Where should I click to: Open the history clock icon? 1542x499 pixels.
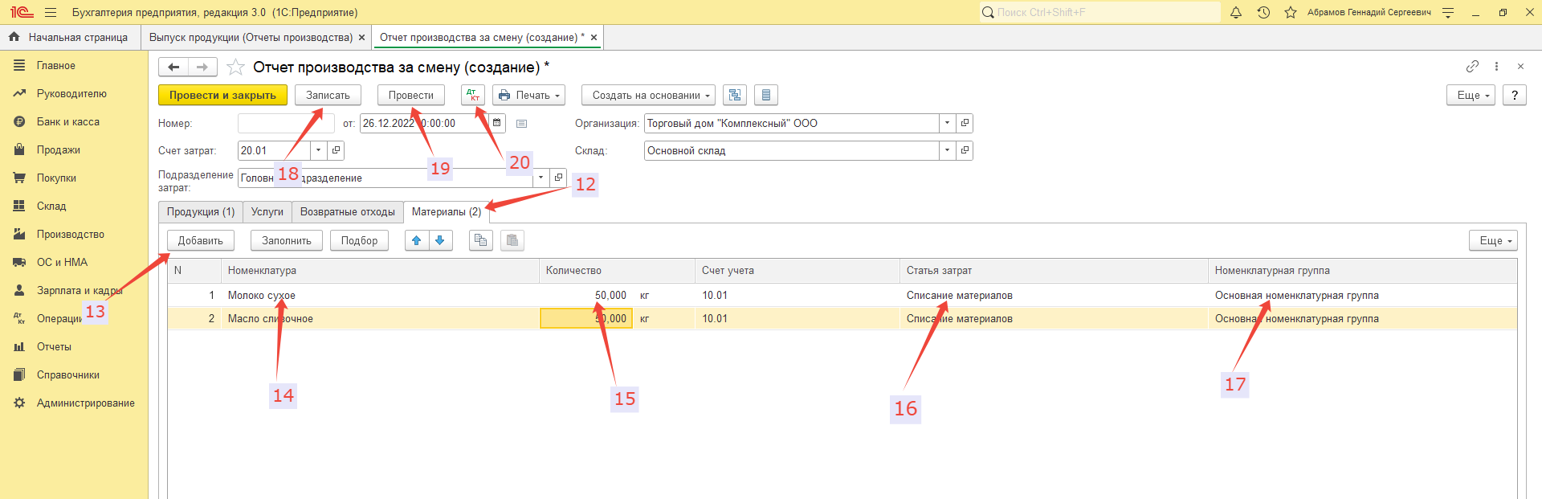pyautogui.click(x=1263, y=13)
